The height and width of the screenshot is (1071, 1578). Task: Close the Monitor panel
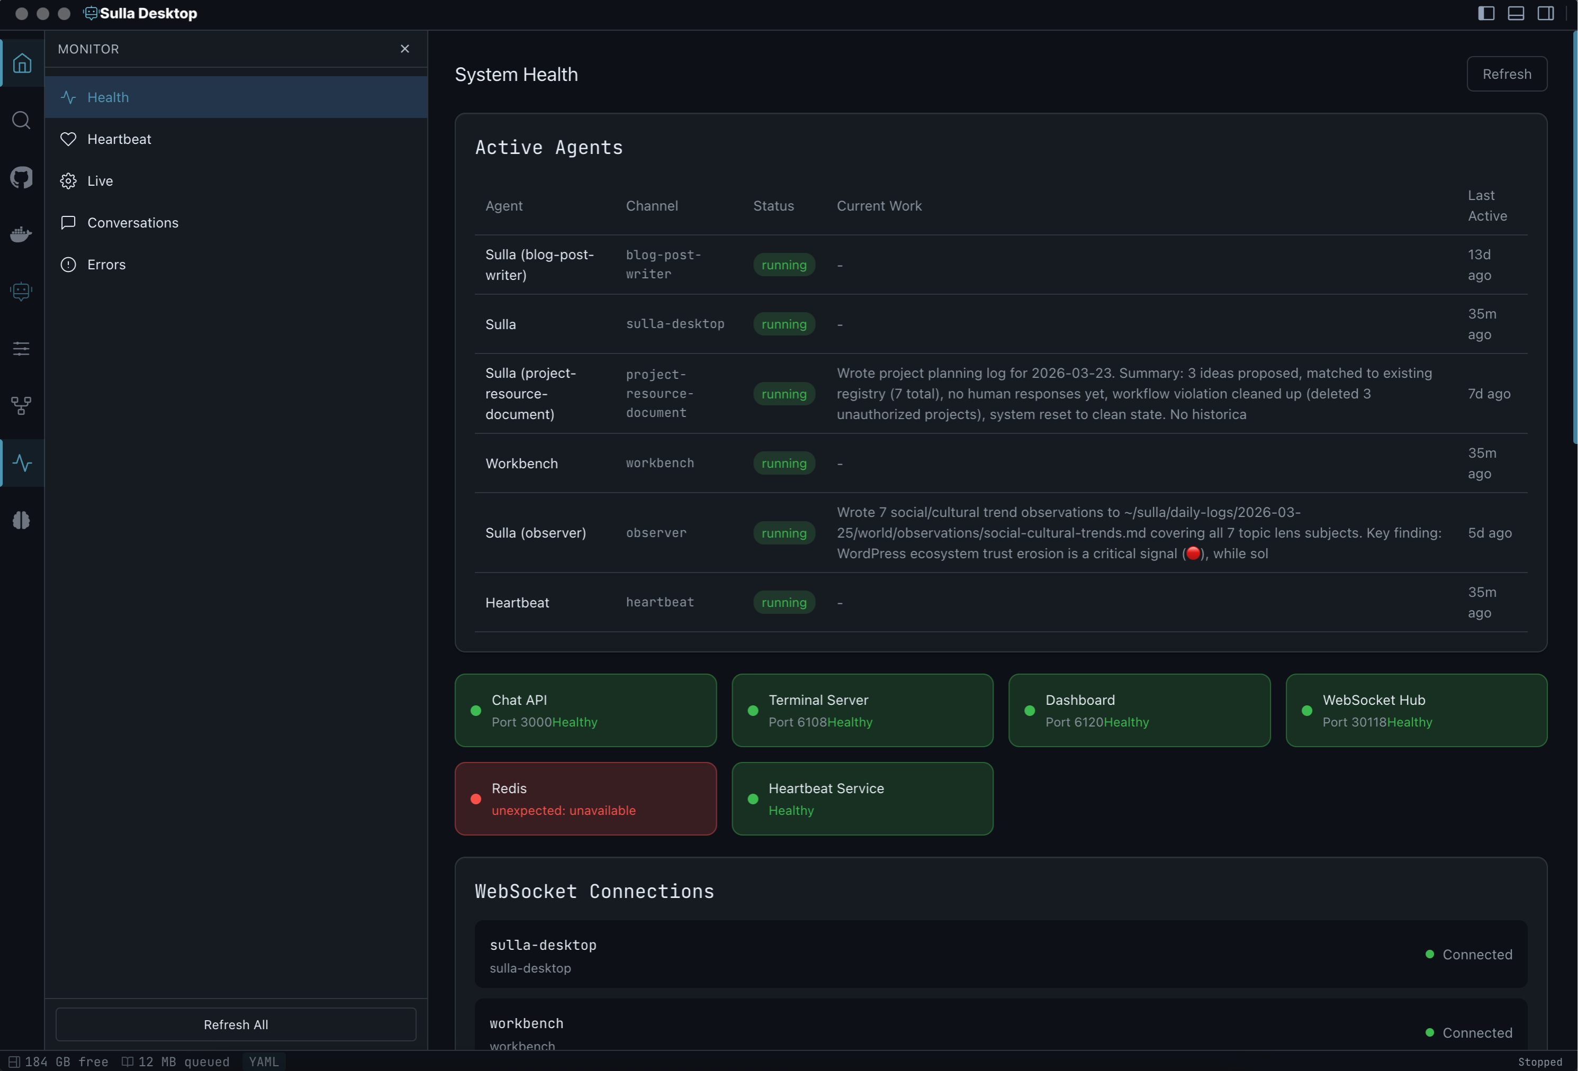(404, 49)
